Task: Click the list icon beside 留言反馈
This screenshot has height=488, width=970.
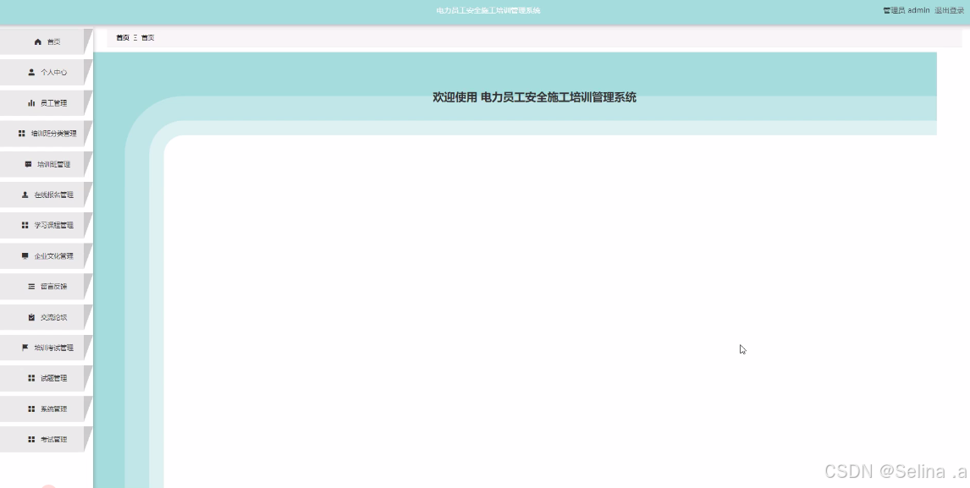Action: (x=31, y=287)
